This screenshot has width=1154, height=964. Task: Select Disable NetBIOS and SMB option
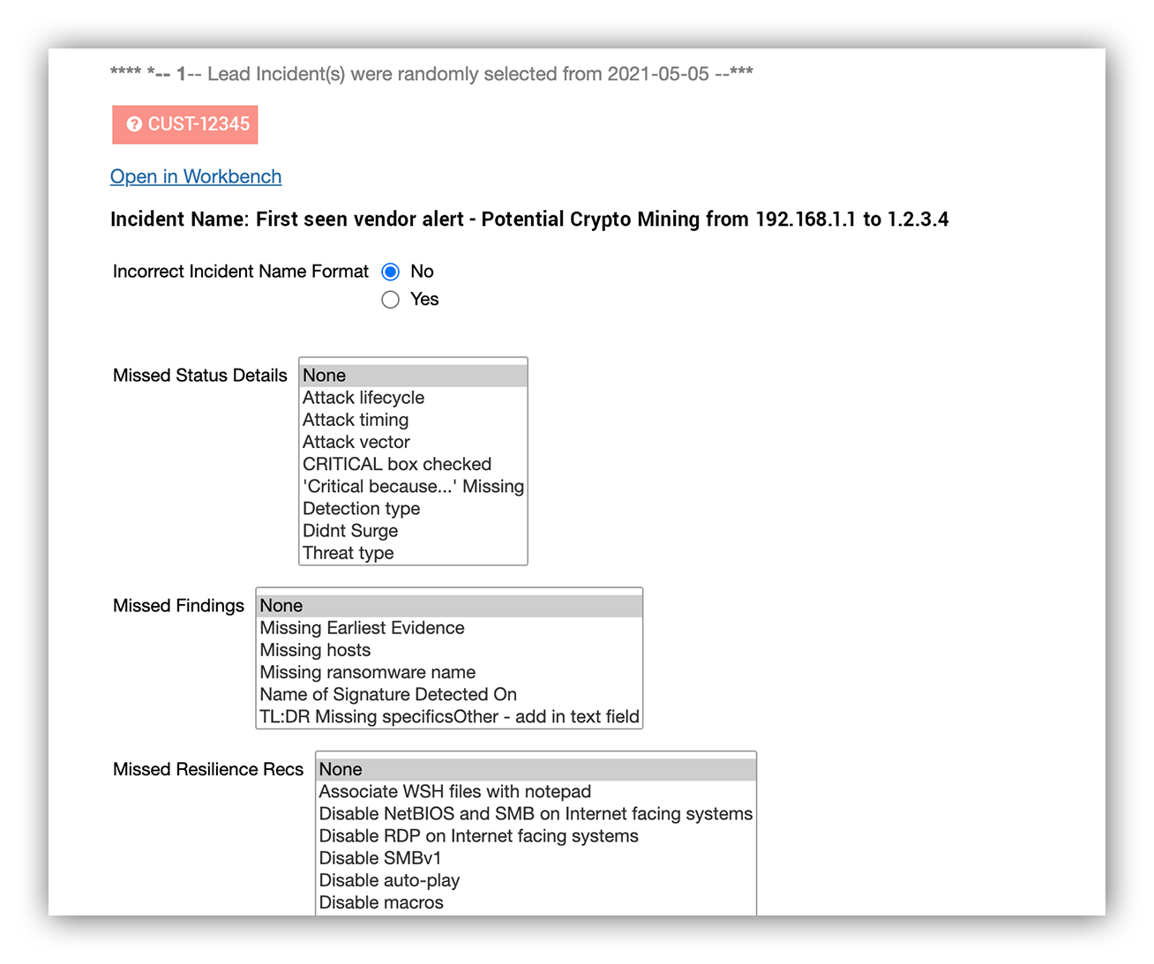[536, 814]
